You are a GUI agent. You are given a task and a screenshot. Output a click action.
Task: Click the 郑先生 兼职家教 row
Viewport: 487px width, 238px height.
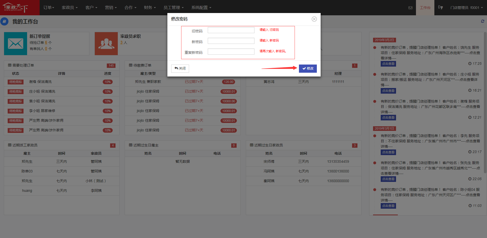(x=183, y=82)
